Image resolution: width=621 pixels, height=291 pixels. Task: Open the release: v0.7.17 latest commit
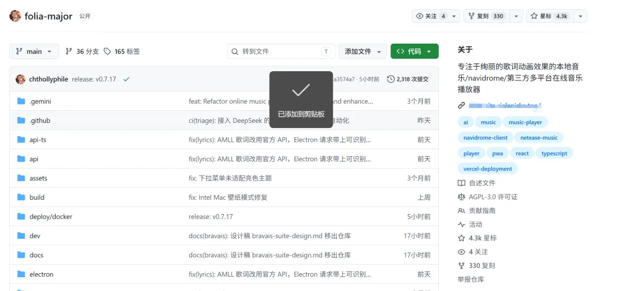point(94,79)
